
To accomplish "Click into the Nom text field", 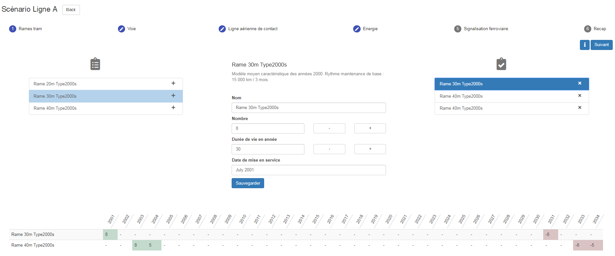I will pos(308,108).
